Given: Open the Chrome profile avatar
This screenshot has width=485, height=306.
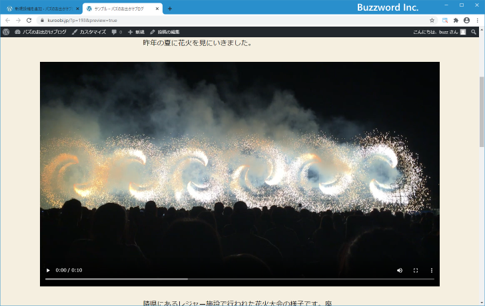Looking at the screenshot, I should [466, 21].
